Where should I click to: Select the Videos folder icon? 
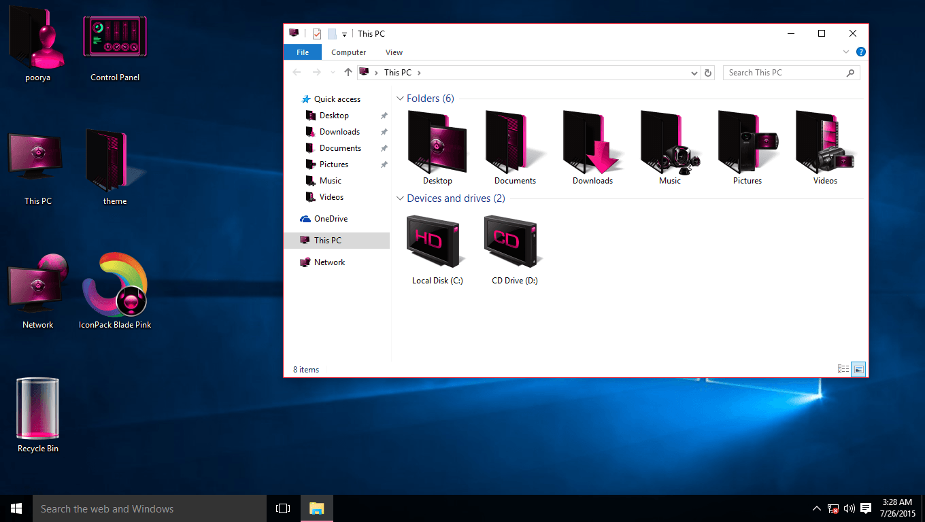[x=824, y=143]
